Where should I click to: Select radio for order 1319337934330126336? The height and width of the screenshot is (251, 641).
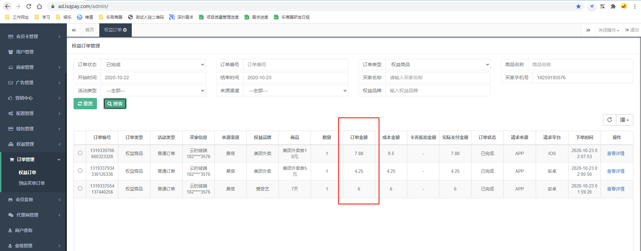coord(80,171)
